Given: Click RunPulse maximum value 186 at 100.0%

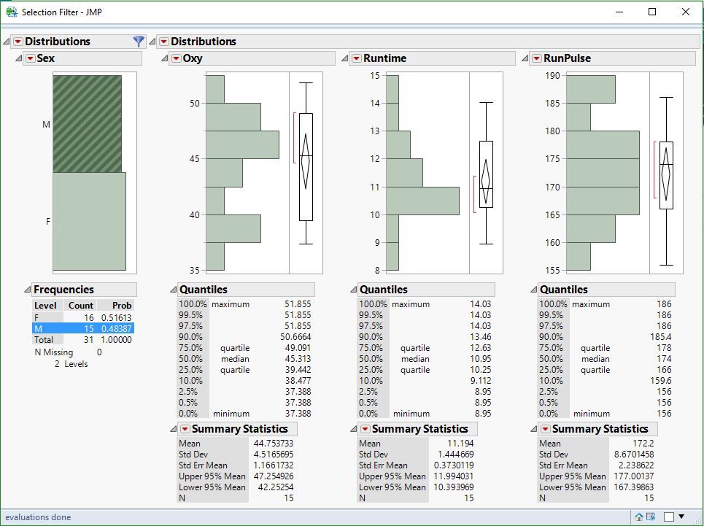Looking at the screenshot, I should (664, 303).
